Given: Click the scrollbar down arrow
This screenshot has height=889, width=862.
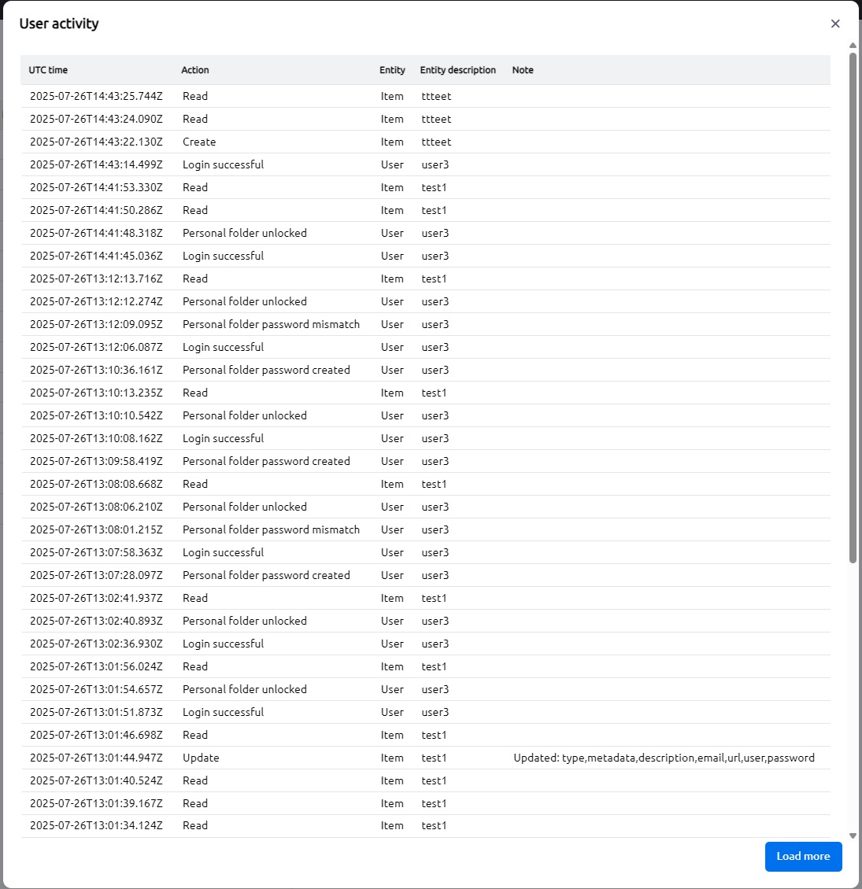Looking at the screenshot, I should pos(853,836).
